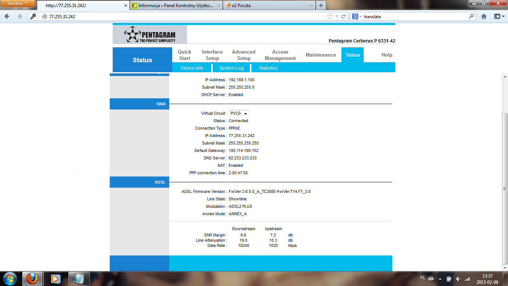Click Firefox icon in the taskbar

coord(32,278)
